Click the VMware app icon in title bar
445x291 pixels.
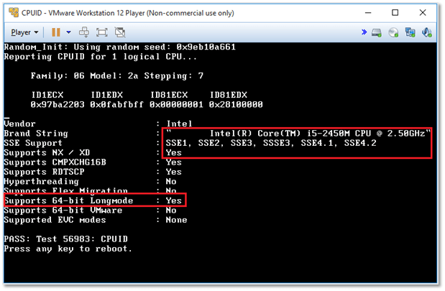[14, 13]
